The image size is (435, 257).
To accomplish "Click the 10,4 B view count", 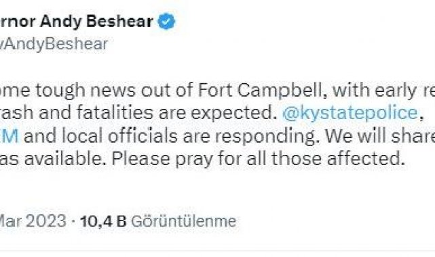I will tap(103, 221).
